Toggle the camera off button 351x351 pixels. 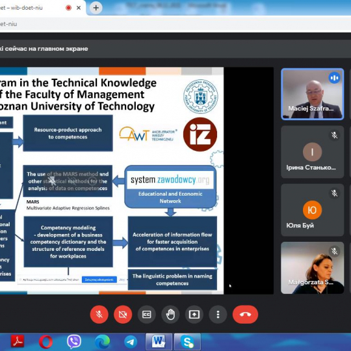pyautogui.click(x=123, y=315)
